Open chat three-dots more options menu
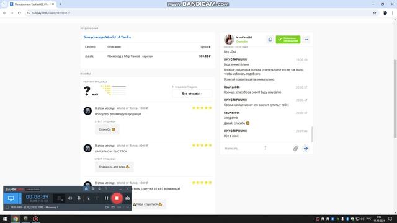This screenshot has width=397, height=223. (x=306, y=40)
